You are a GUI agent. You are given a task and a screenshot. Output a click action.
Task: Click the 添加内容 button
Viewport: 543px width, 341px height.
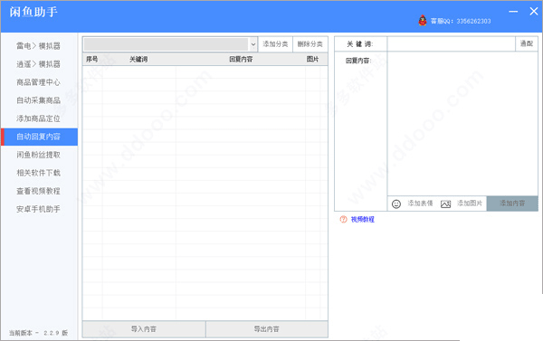tap(512, 204)
